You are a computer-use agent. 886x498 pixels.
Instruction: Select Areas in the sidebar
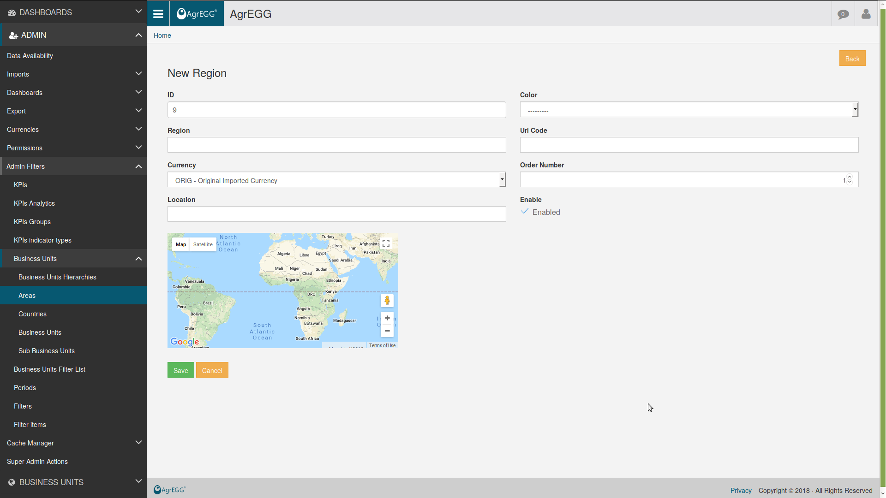point(73,296)
